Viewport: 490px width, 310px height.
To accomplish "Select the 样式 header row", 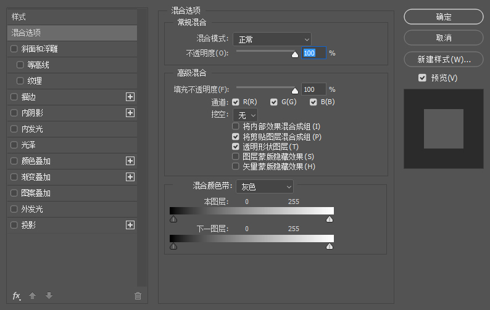I will tap(72, 17).
